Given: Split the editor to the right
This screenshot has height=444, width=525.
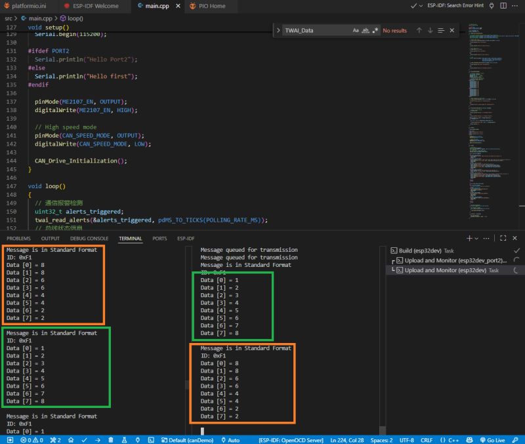Looking at the screenshot, I should 503,6.
